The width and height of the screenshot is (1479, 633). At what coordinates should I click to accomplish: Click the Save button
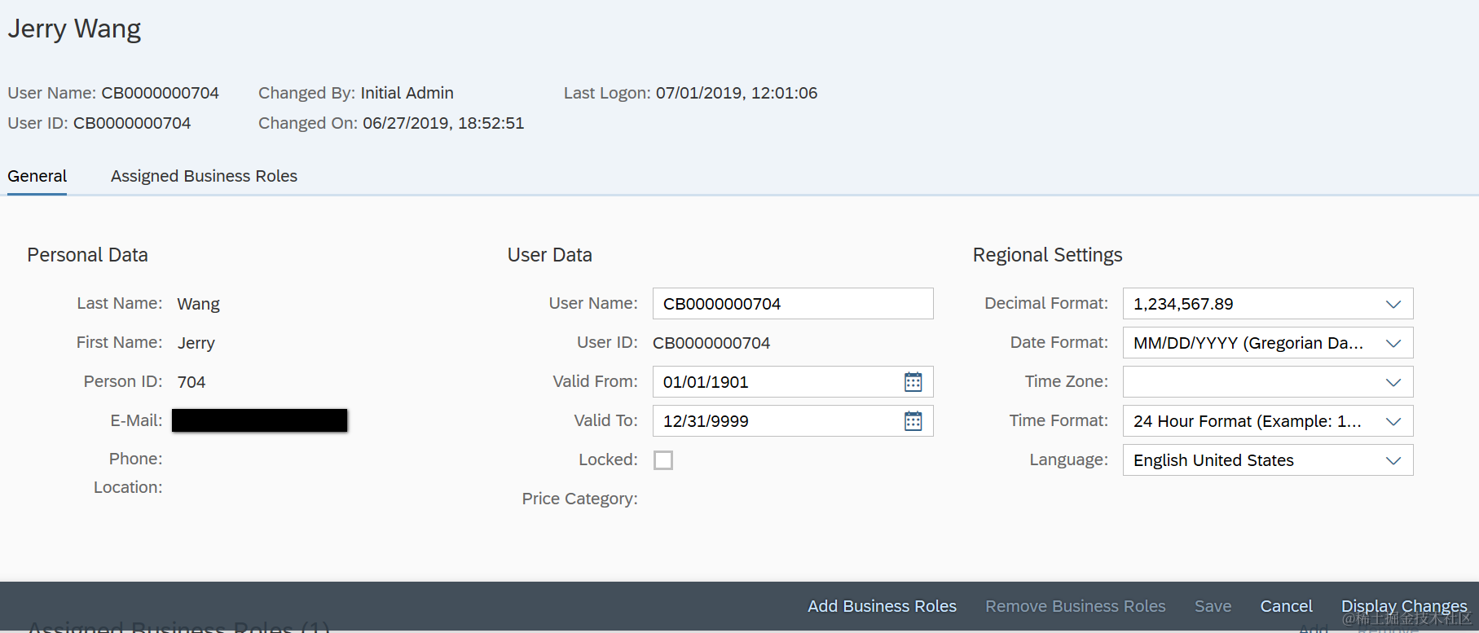point(1213,606)
